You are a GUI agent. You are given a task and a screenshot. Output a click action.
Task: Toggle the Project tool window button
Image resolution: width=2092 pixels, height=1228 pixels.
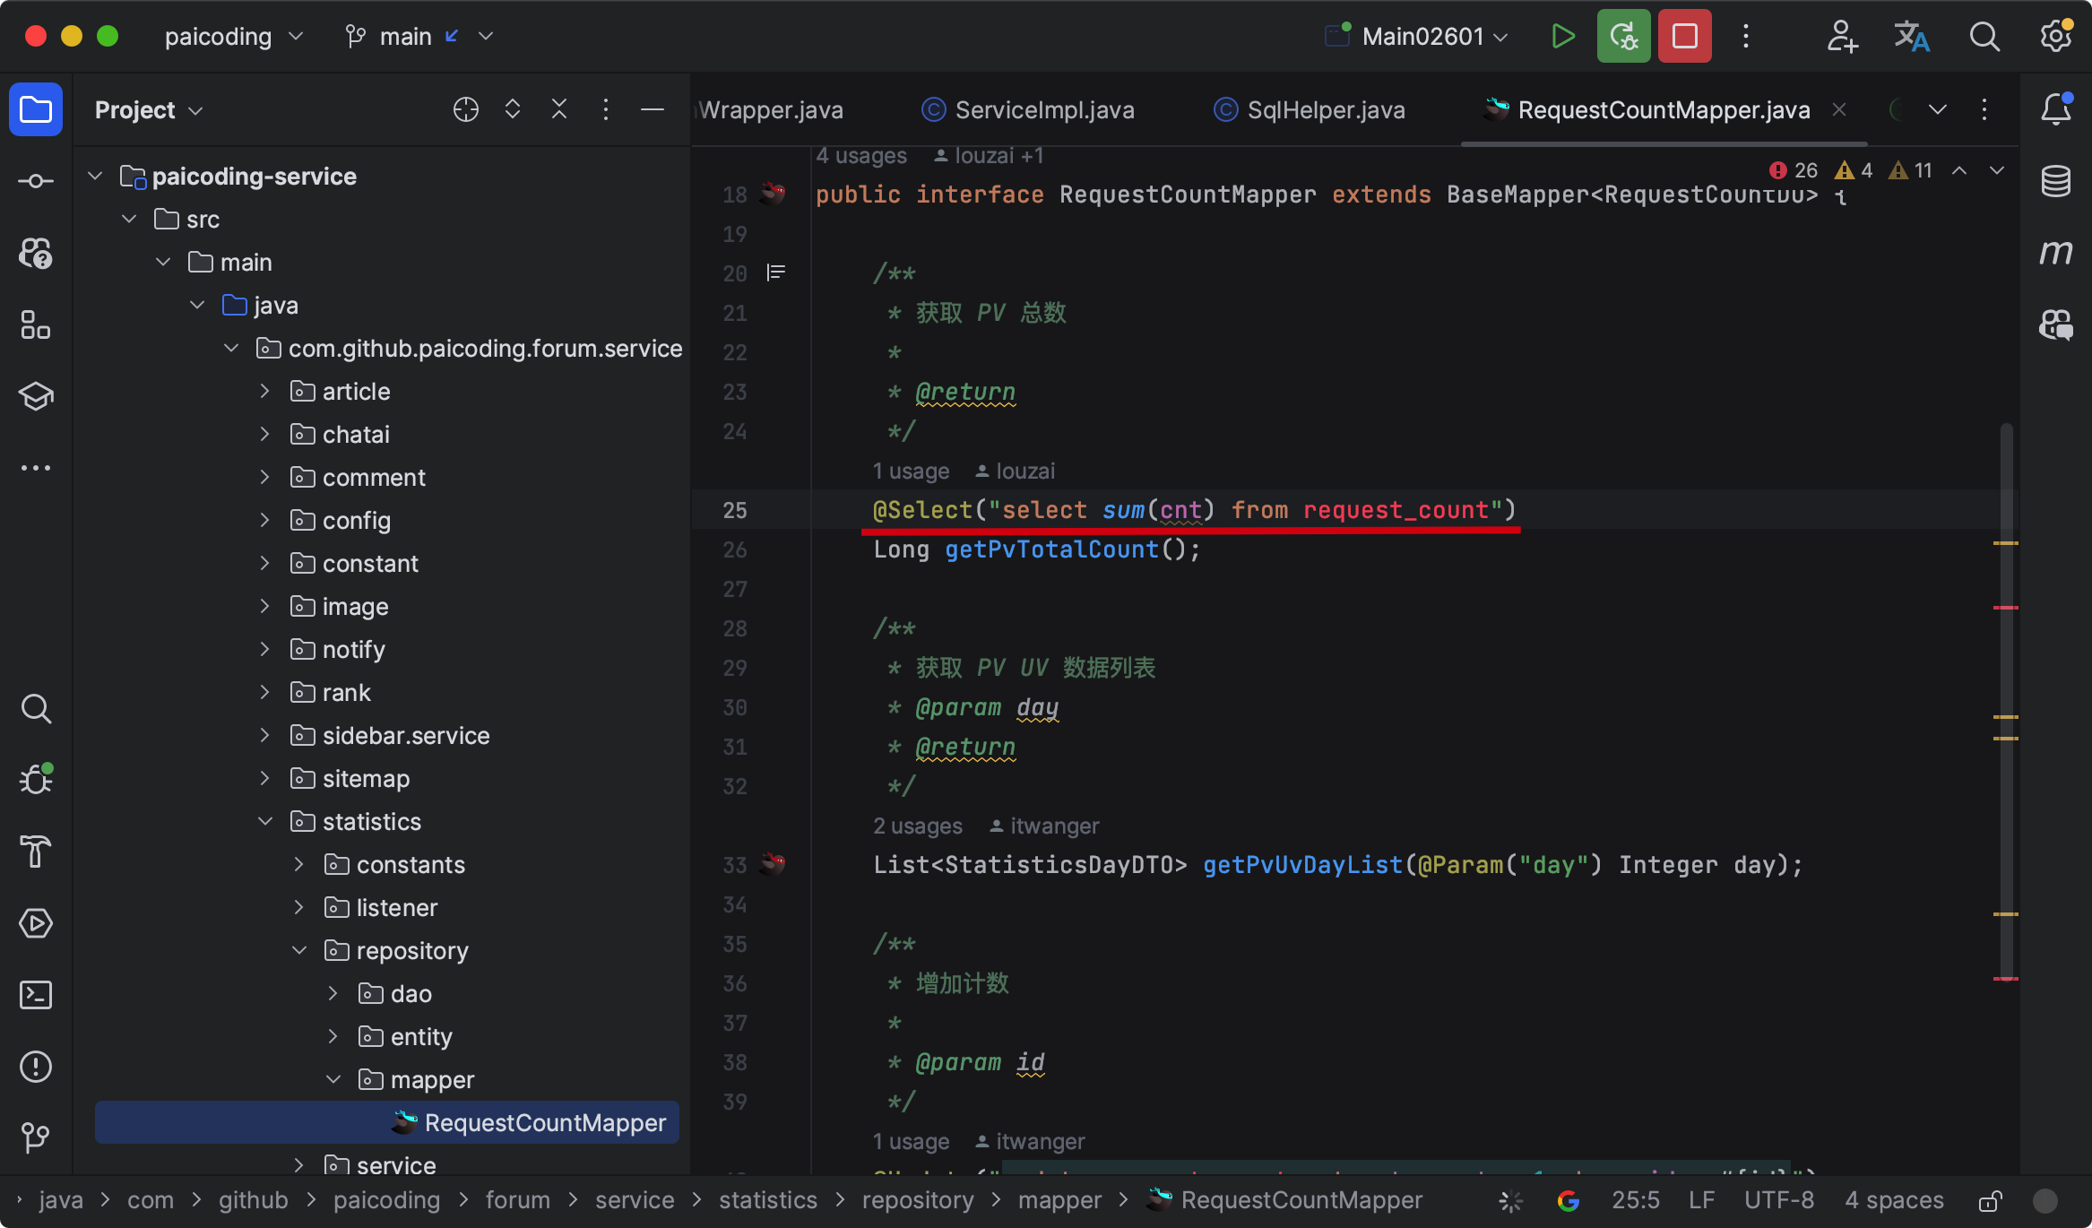click(36, 110)
